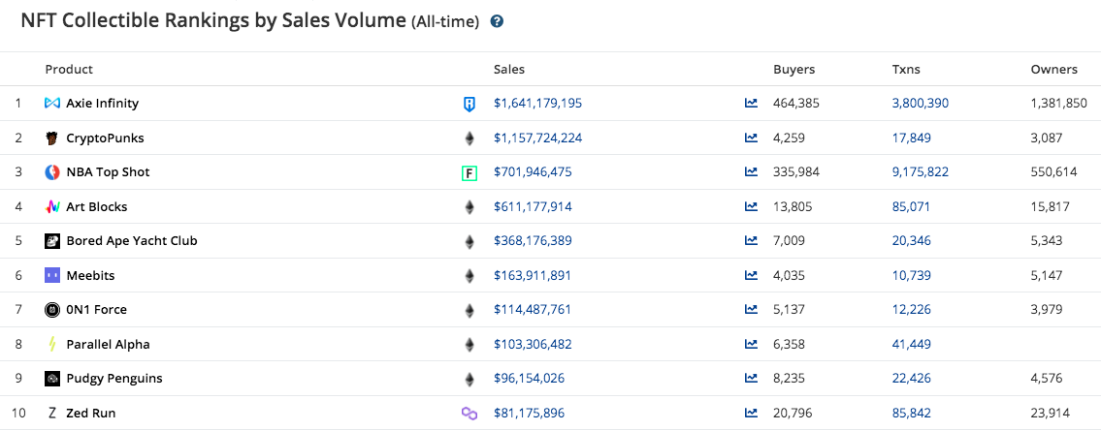Click the Meebits logo icon
The height and width of the screenshot is (431, 1101).
pyautogui.click(x=52, y=275)
